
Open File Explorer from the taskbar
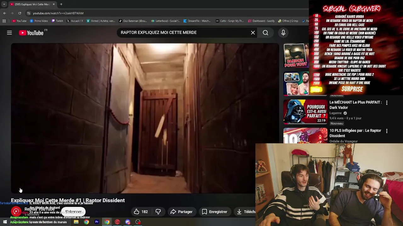point(76,222)
